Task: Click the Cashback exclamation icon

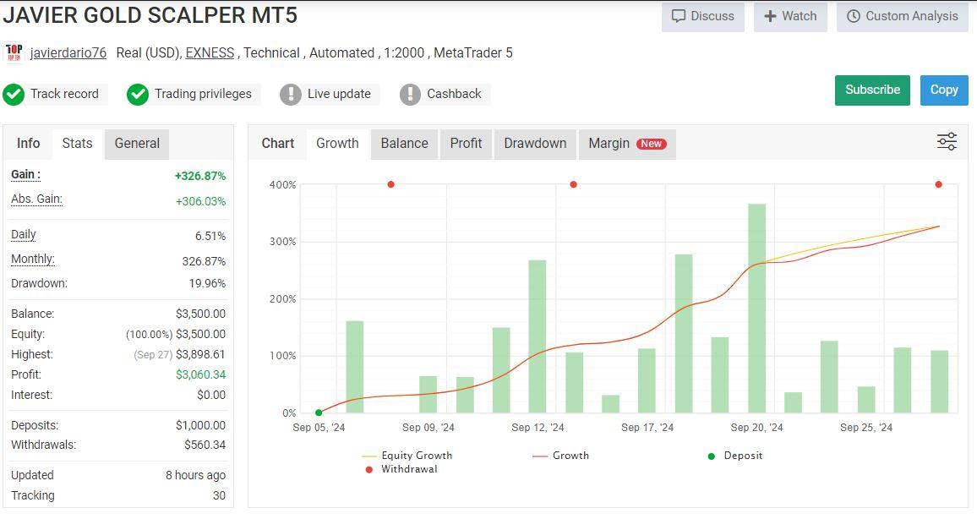Action: click(410, 94)
